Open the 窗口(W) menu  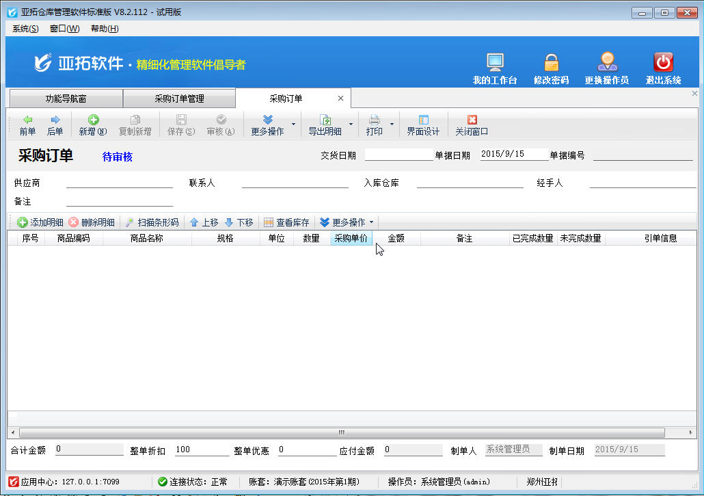click(x=65, y=29)
